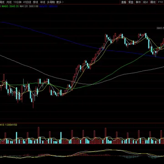Click the MA60: 3940.35 indicator label

click(10, 6)
